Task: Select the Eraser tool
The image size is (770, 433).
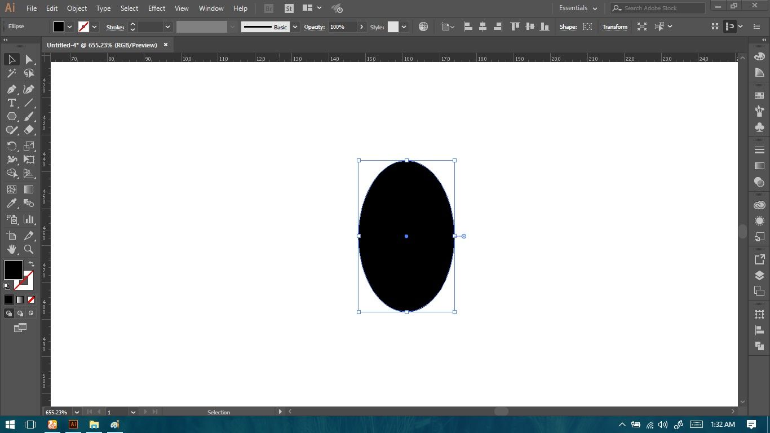Action: 29,130
